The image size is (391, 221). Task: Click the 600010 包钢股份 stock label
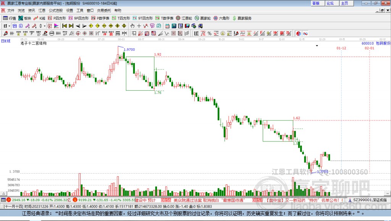(x=376, y=44)
